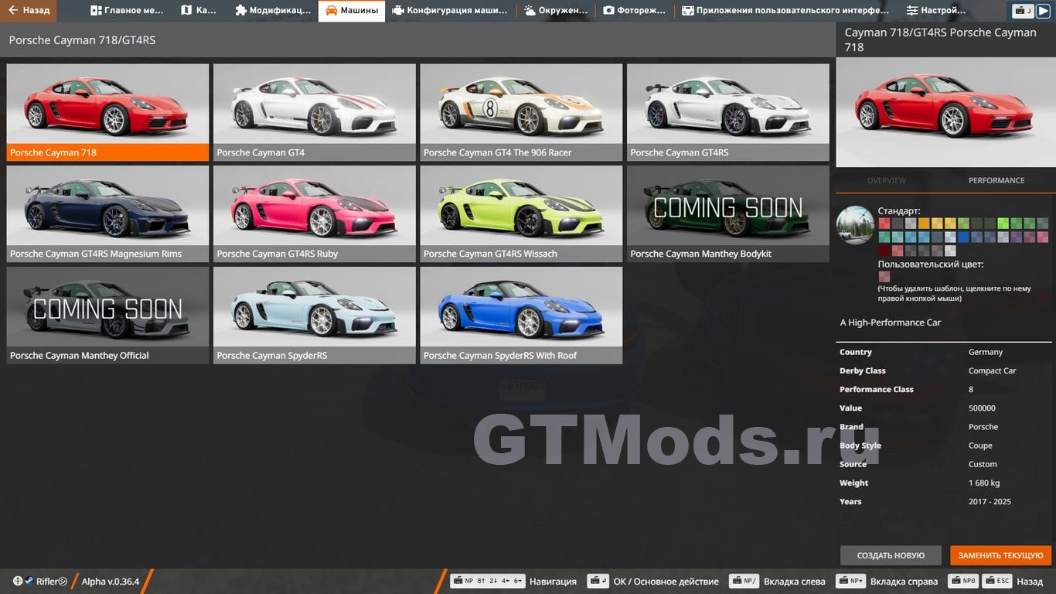
Task: Pick the first red standard color swatch
Action: click(884, 224)
